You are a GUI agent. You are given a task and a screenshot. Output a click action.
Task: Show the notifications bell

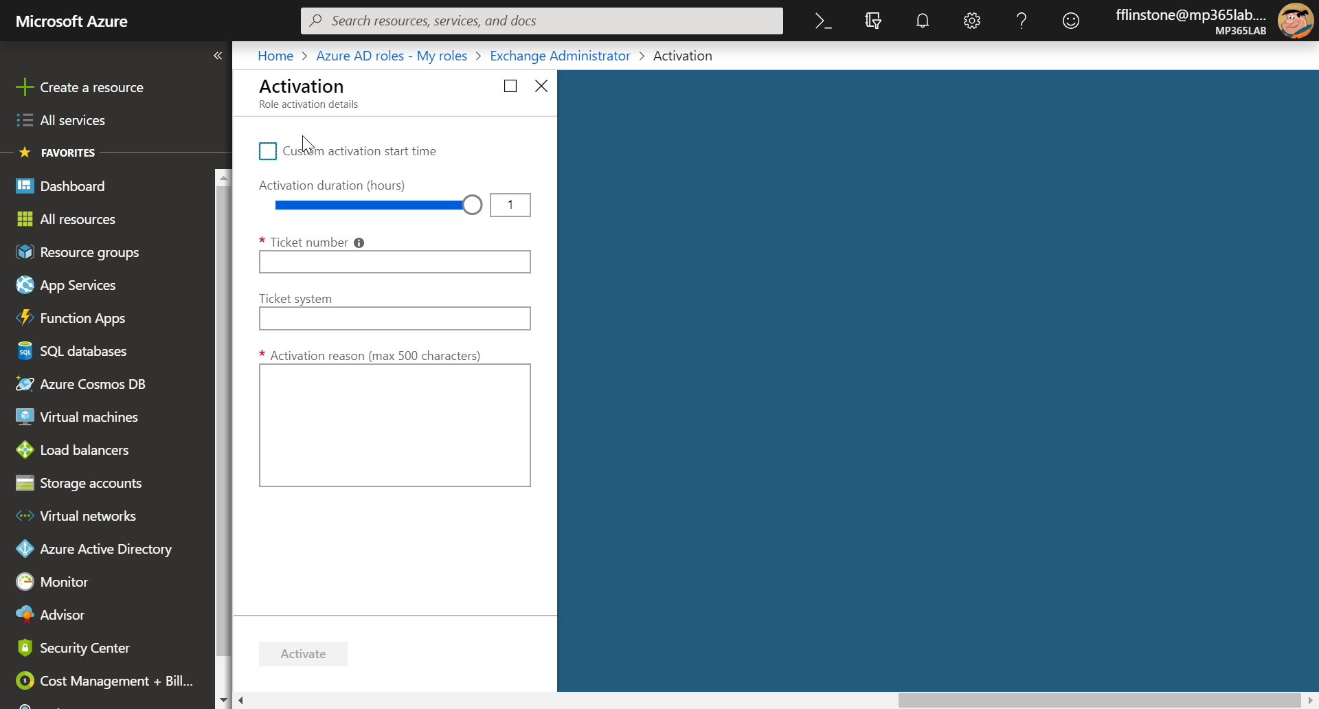[x=922, y=21]
